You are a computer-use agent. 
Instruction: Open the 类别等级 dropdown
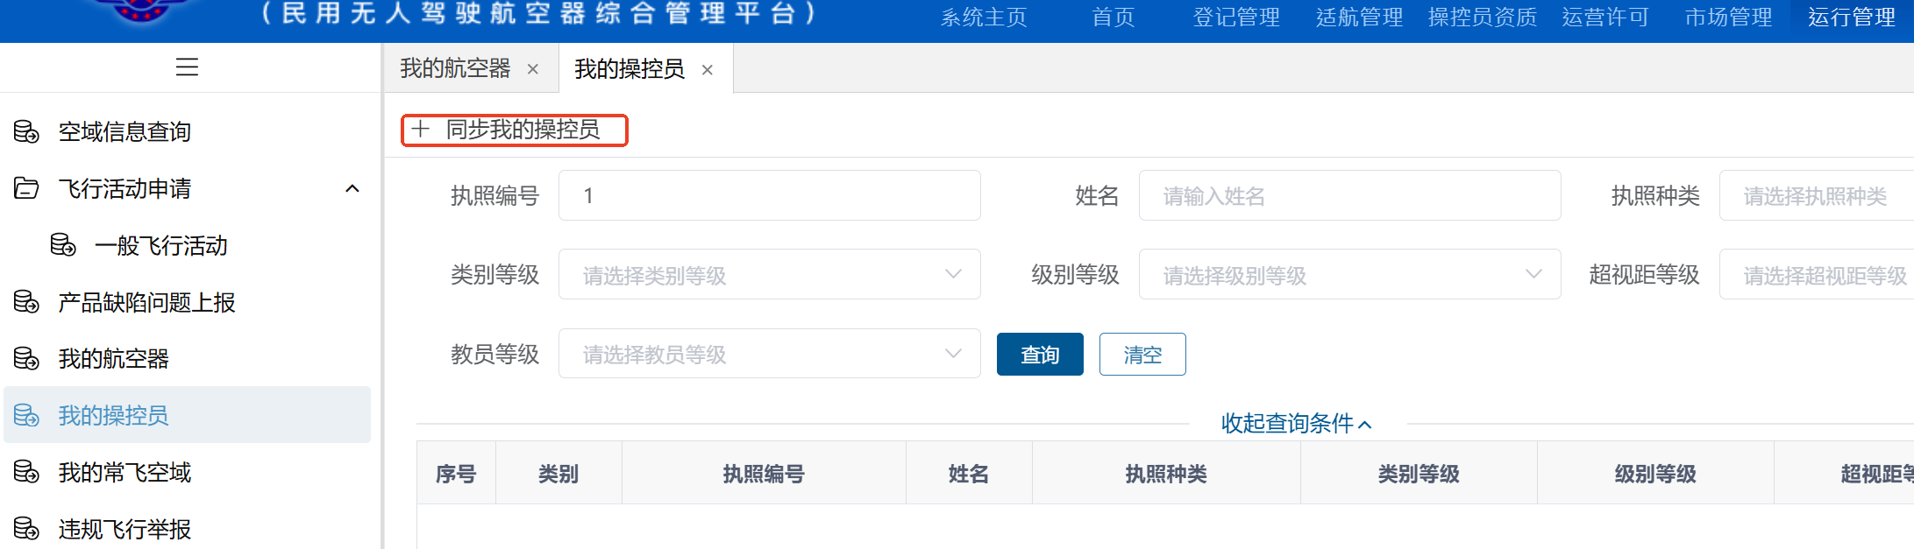[x=769, y=275]
